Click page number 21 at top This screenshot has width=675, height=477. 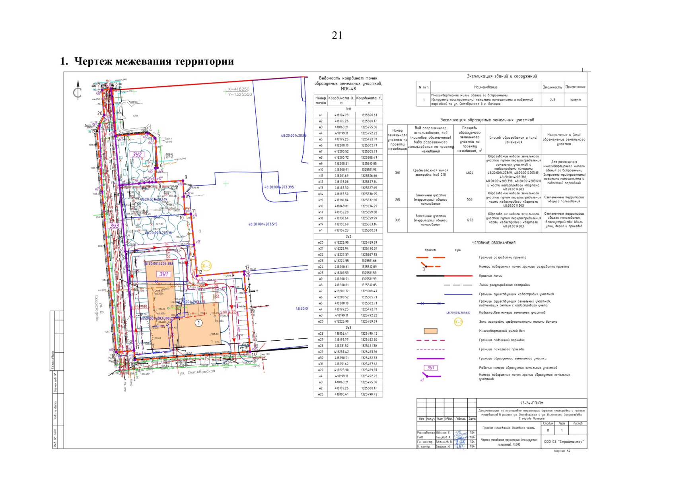click(x=337, y=35)
